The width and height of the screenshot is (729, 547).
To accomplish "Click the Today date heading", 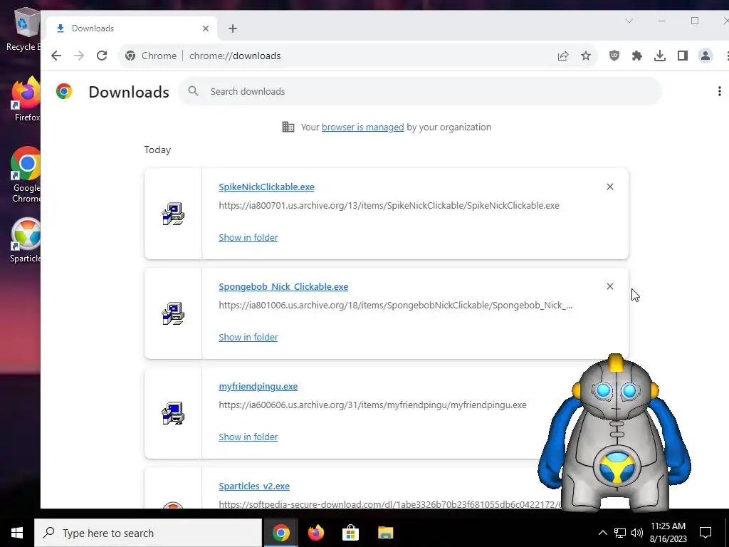I will 157,150.
